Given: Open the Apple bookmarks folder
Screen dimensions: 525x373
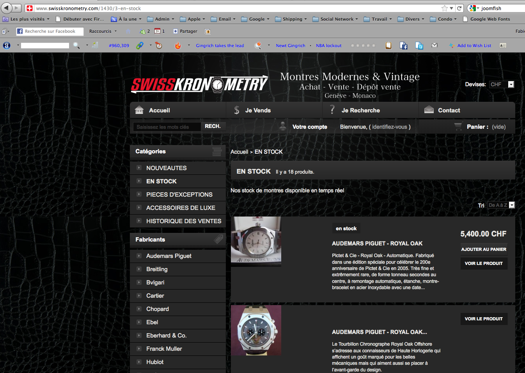Looking at the screenshot, I should [x=193, y=19].
